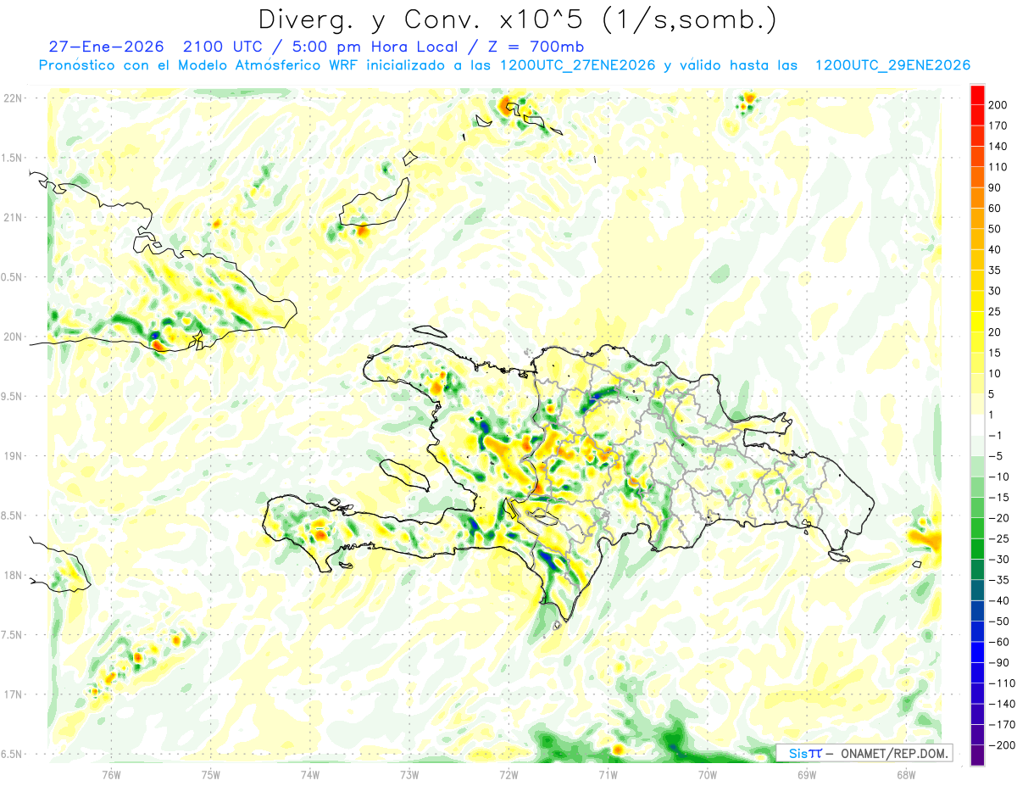Click the axis label "1.5N"

pyautogui.click(x=13, y=158)
